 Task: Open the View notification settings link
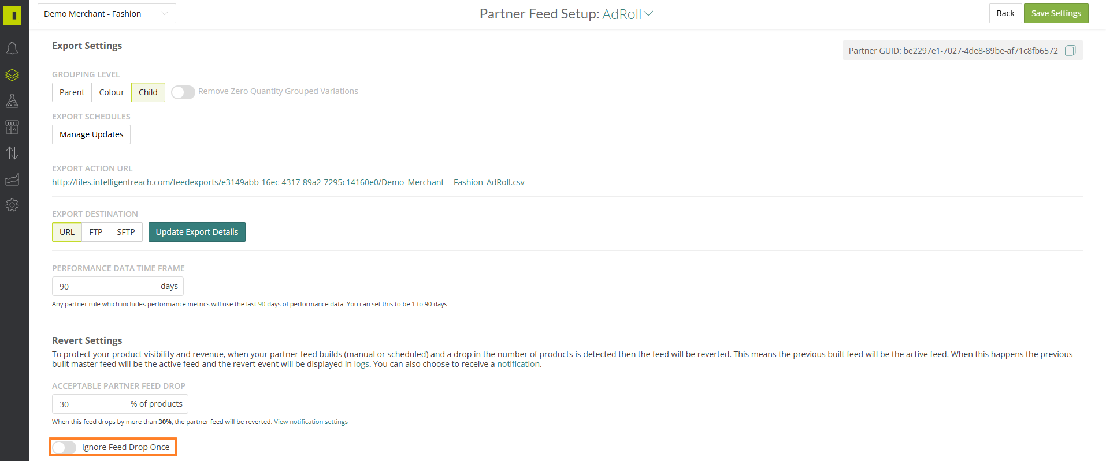(311, 422)
